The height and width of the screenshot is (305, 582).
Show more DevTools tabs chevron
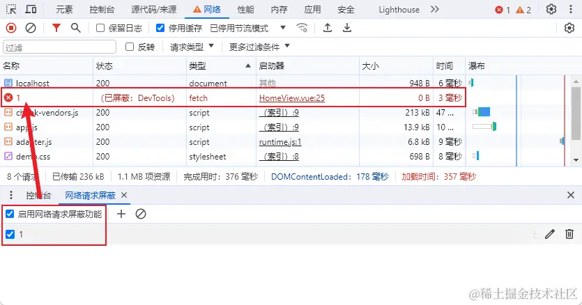click(435, 9)
